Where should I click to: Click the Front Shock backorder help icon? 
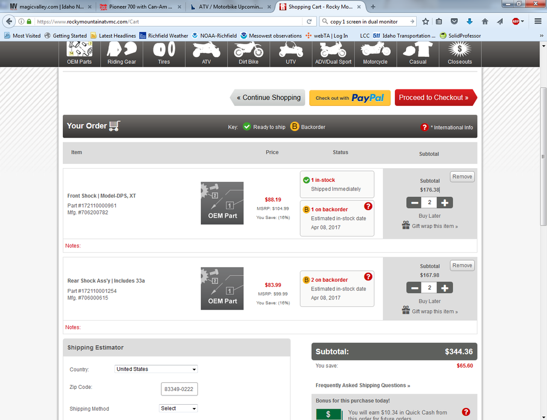click(x=368, y=206)
